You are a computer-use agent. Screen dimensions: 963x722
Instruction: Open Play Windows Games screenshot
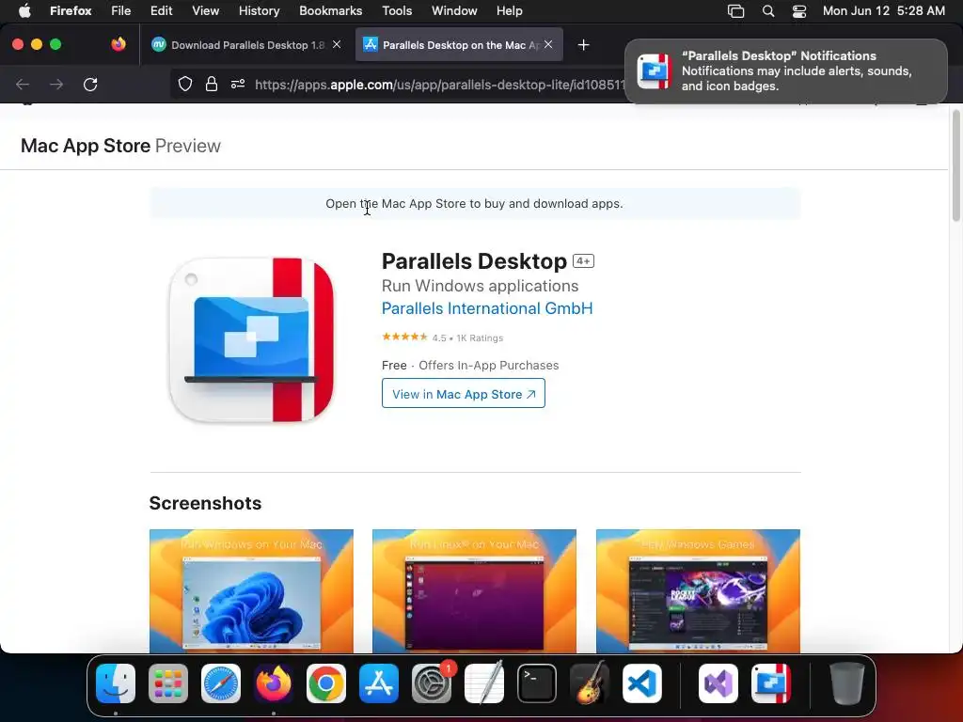tap(698, 590)
